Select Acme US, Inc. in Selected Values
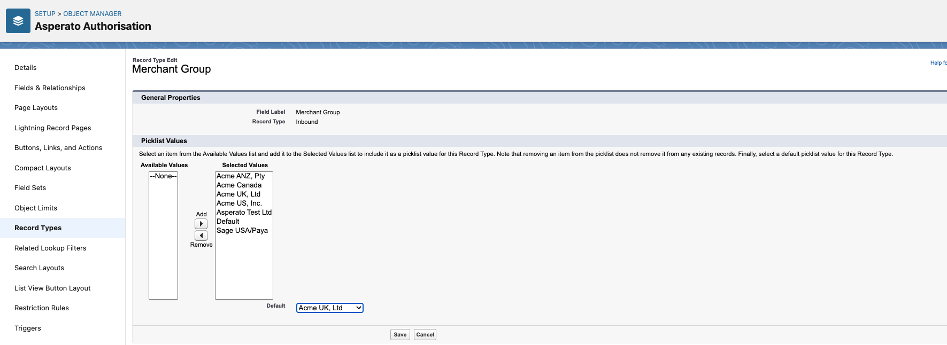The image size is (947, 345). 244,203
